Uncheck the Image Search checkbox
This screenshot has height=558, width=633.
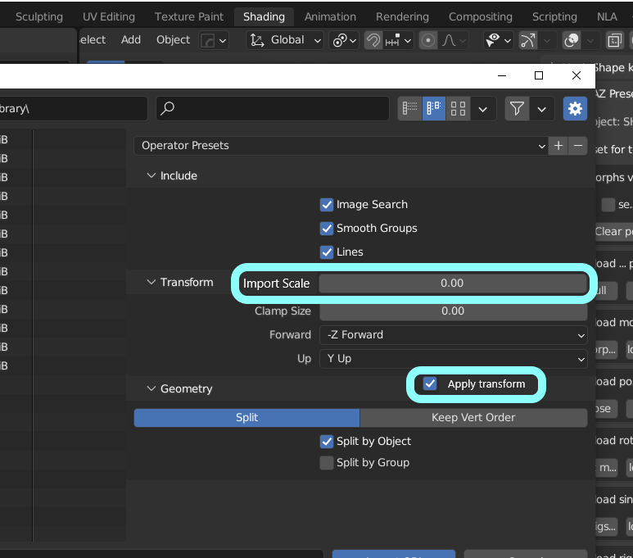tap(327, 205)
